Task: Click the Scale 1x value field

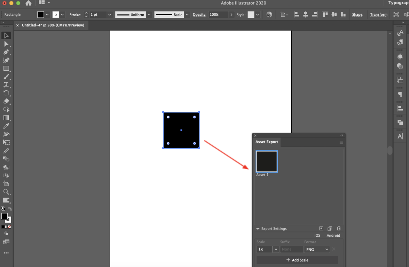Action: [x=264, y=250]
